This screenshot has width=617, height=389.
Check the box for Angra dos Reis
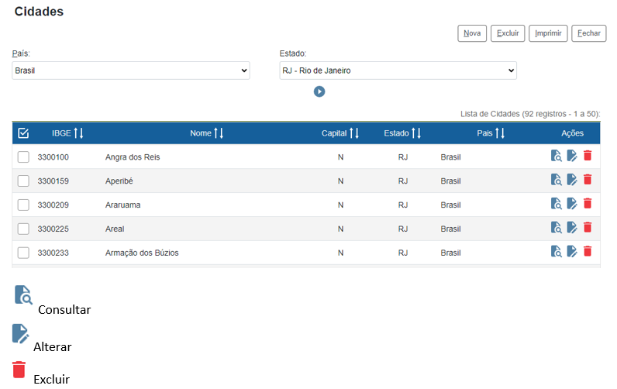(x=23, y=157)
